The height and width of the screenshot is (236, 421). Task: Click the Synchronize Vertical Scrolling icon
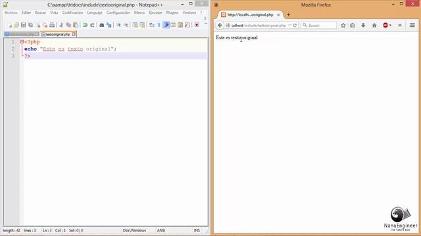[x=135, y=25]
